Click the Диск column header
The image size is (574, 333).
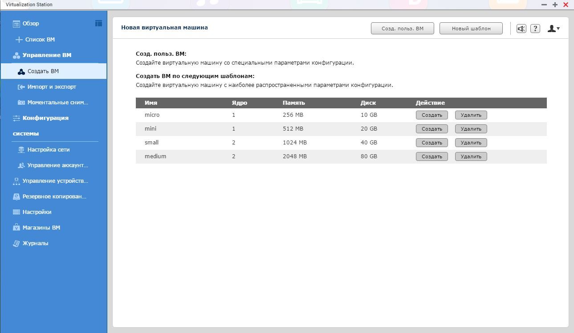[368, 103]
